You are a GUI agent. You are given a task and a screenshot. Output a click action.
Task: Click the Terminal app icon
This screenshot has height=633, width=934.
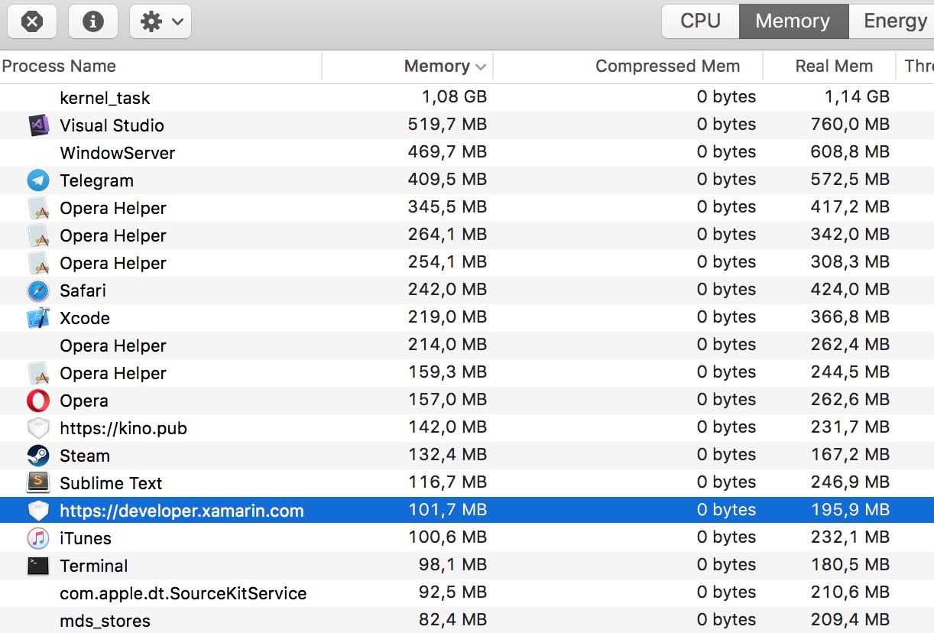(38, 566)
